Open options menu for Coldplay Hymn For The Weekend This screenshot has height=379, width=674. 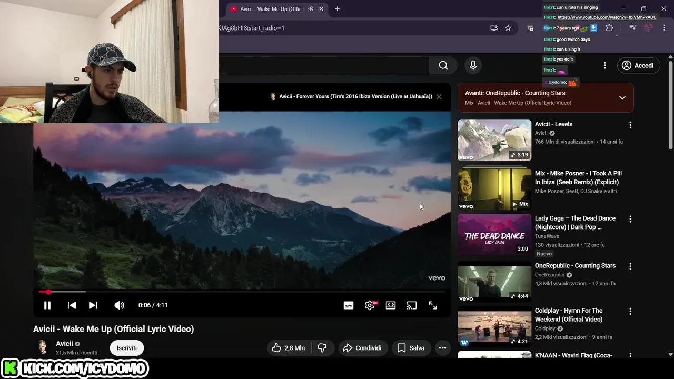pyautogui.click(x=630, y=312)
